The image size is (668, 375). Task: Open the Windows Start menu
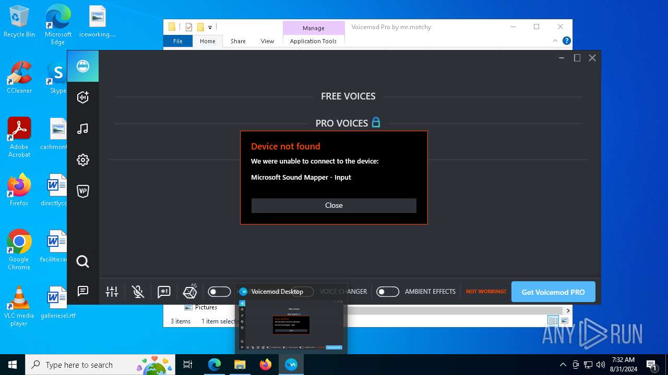point(13,365)
